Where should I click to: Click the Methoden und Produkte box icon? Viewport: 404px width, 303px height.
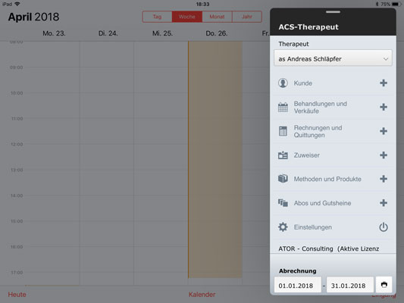coord(283,179)
